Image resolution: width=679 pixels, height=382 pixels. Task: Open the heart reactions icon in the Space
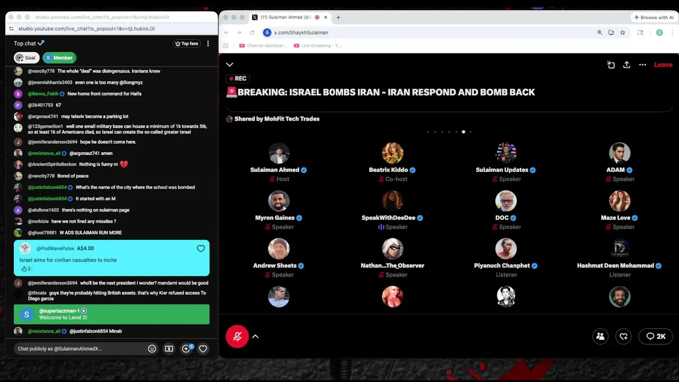tap(624, 336)
